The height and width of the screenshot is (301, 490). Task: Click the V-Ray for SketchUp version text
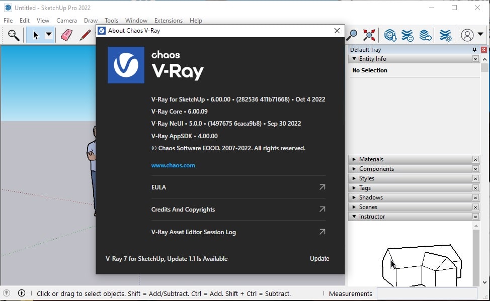pos(238,99)
